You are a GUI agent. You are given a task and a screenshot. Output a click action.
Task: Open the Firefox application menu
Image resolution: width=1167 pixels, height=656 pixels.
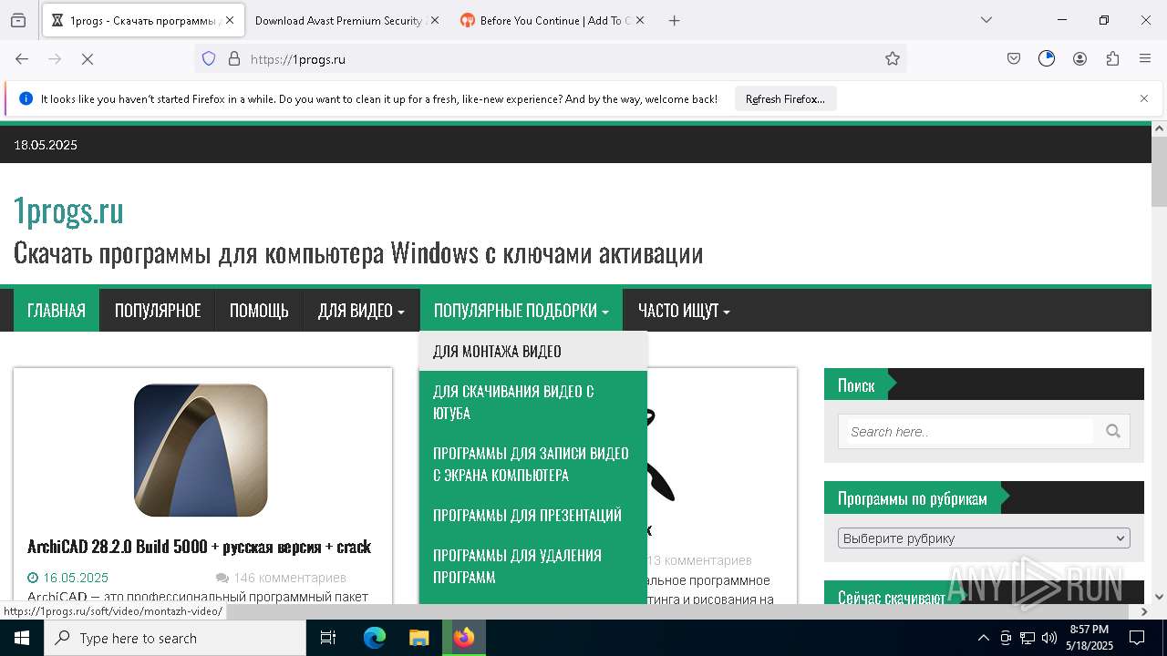tap(1145, 58)
